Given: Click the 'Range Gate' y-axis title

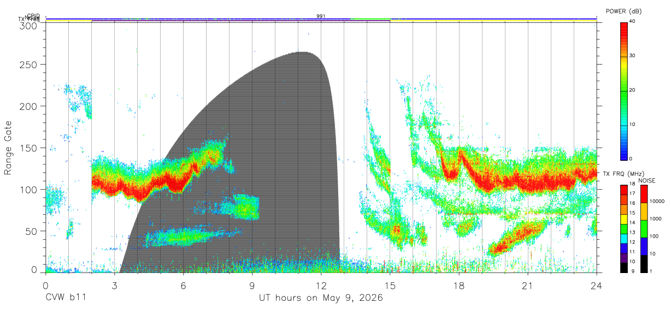Looking at the screenshot, I should [x=8, y=148].
